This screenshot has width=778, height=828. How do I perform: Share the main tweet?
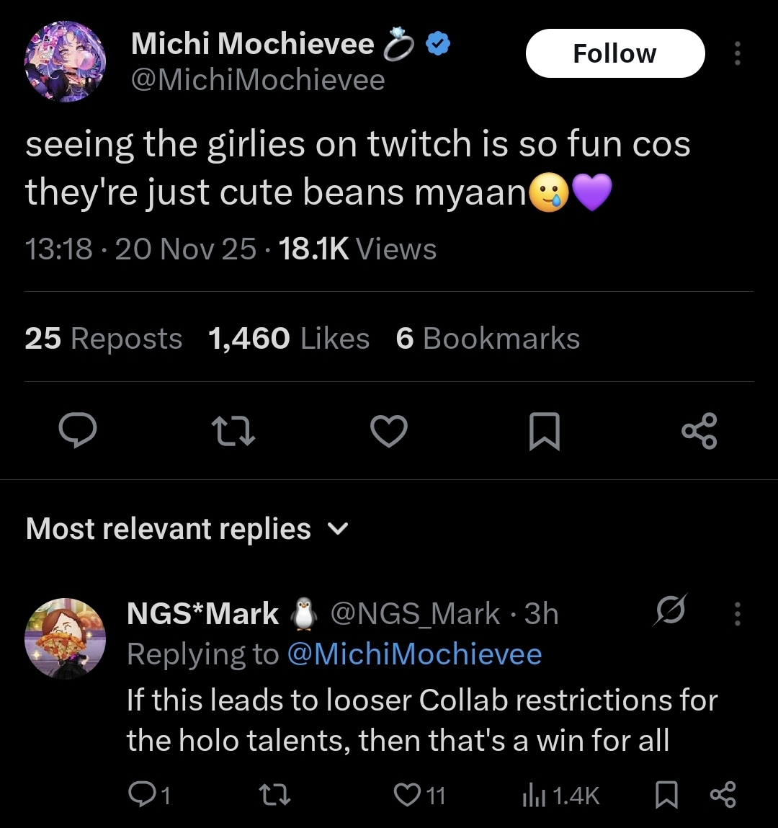pyautogui.click(x=699, y=431)
